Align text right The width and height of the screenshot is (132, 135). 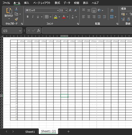pos(94,17)
